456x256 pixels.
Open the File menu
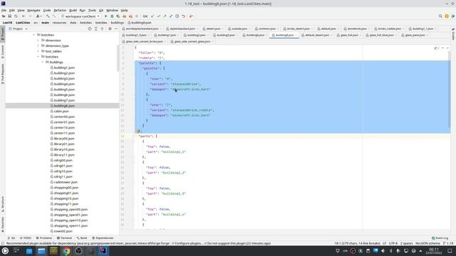point(4,10)
